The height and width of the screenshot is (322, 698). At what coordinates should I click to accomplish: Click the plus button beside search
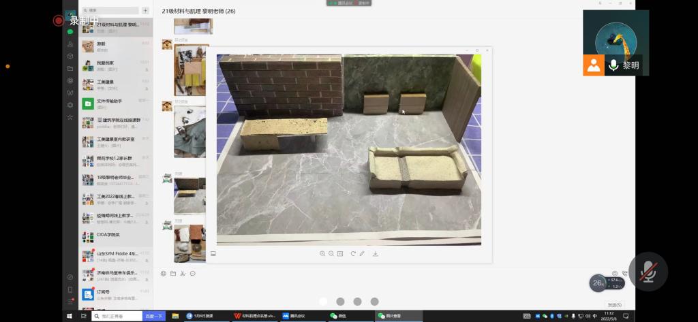click(145, 11)
